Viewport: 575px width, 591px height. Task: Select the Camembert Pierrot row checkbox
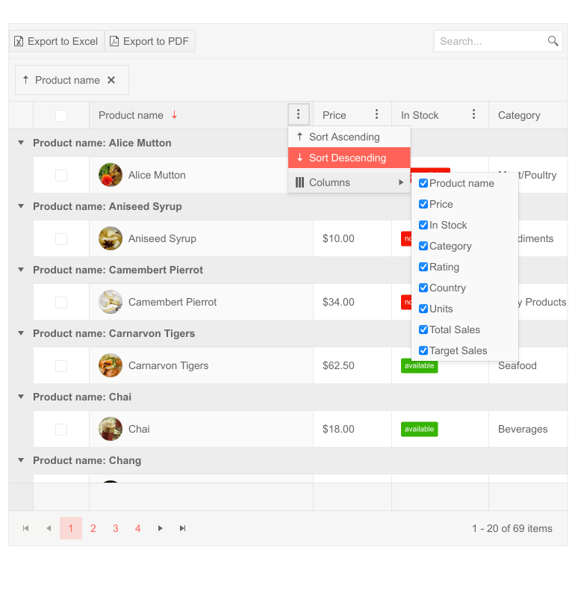(61, 303)
